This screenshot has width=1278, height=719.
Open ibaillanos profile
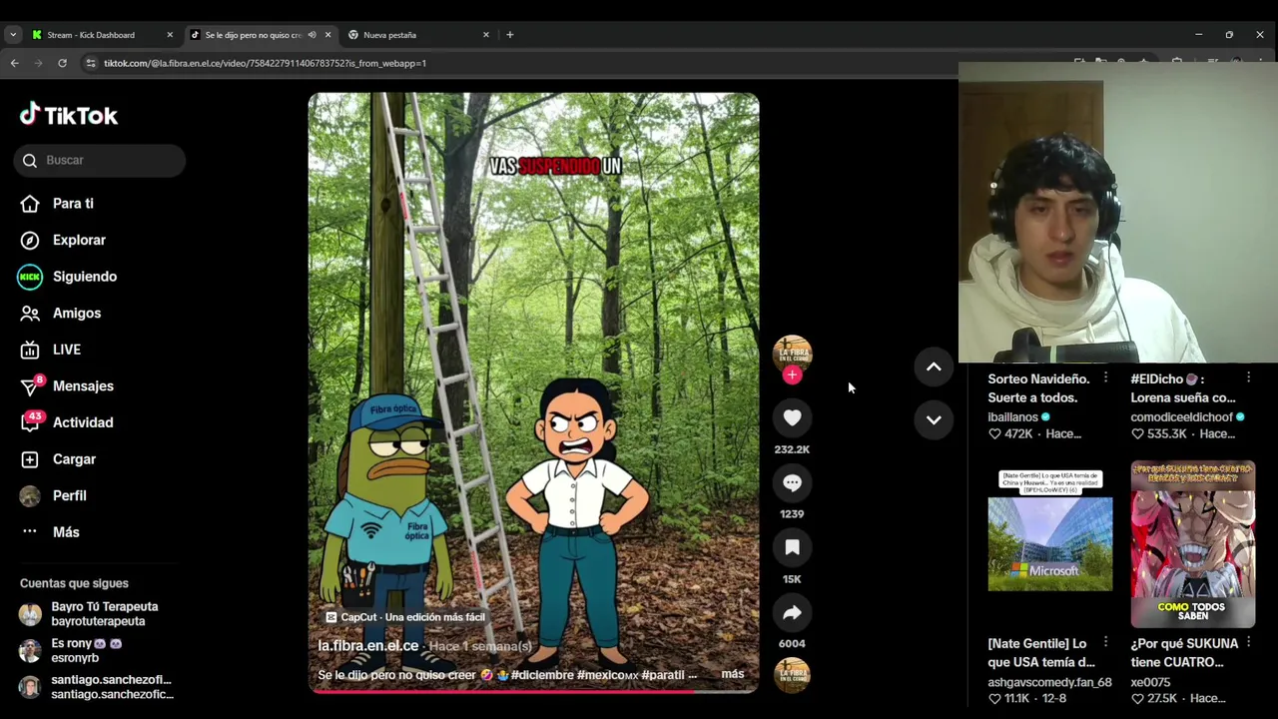(1012, 417)
